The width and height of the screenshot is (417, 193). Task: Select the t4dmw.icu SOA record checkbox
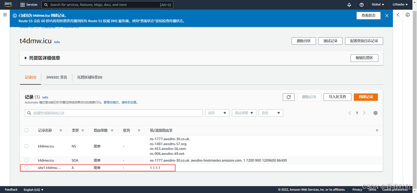[x=26, y=160]
